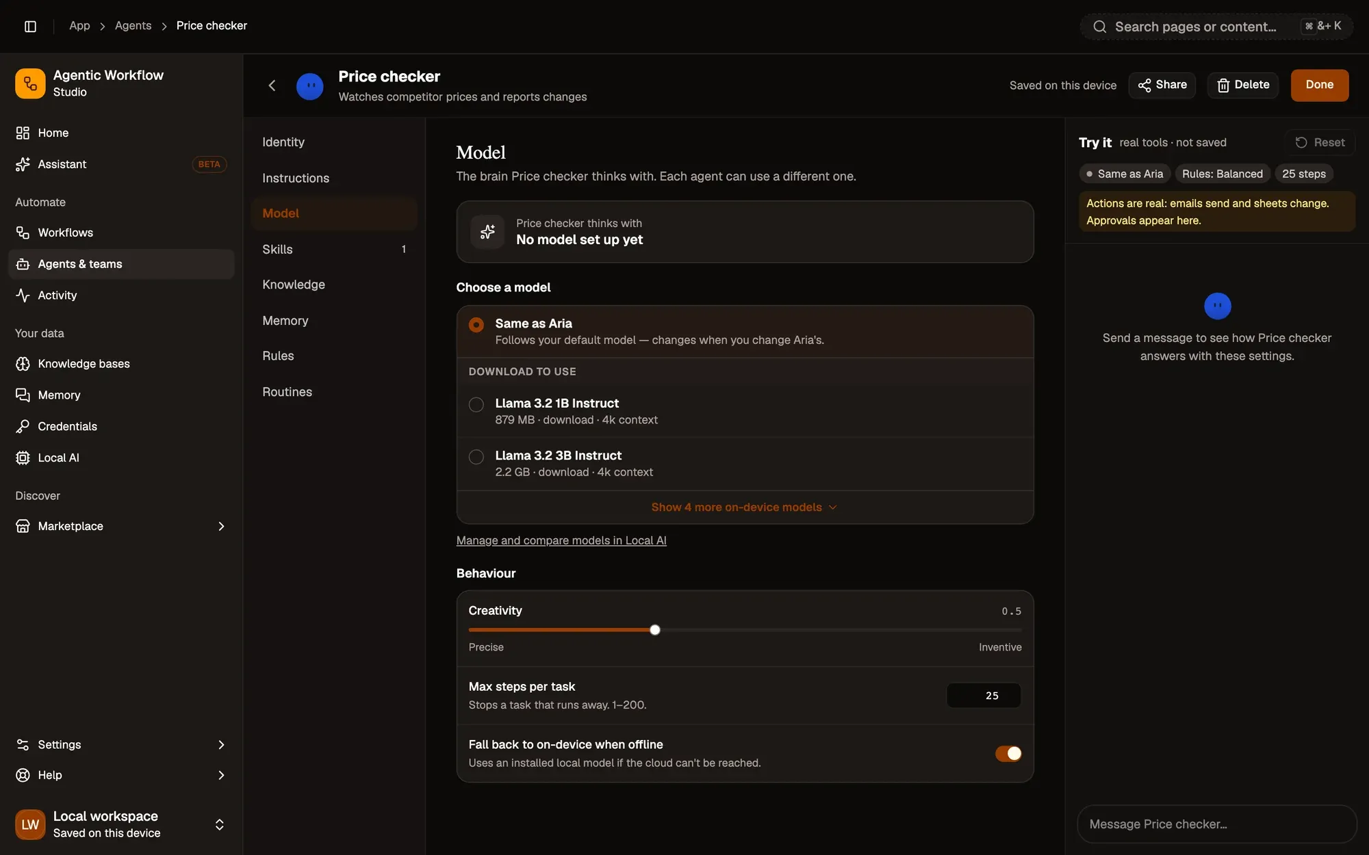Open the Local workspace switcher

click(121, 824)
